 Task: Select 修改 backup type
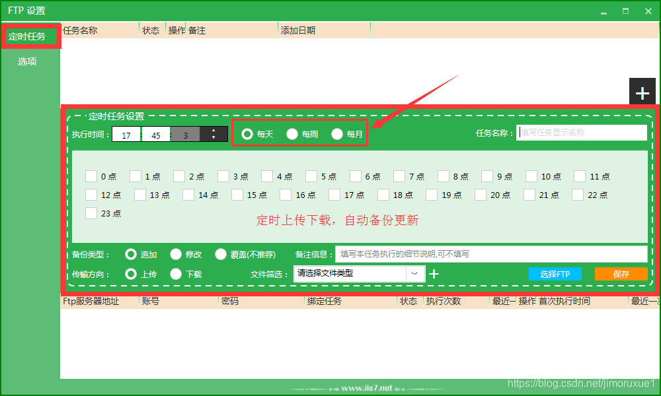(176, 254)
